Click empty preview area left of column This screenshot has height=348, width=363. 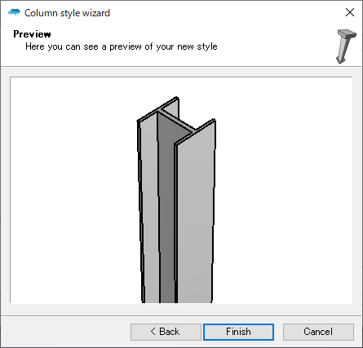73,190
